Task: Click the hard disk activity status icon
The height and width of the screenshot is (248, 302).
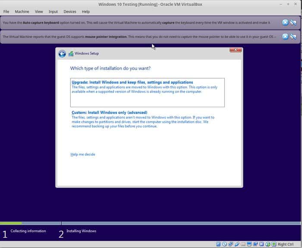Action: point(218,244)
